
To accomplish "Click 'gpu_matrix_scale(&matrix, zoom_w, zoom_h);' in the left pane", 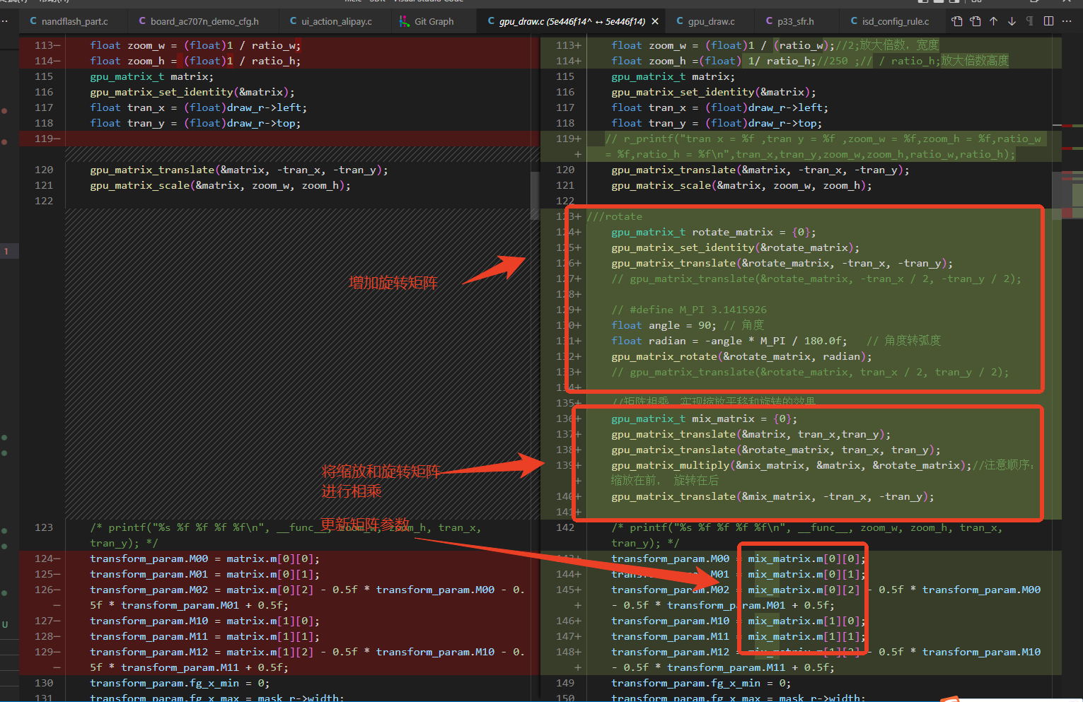I will (x=220, y=185).
